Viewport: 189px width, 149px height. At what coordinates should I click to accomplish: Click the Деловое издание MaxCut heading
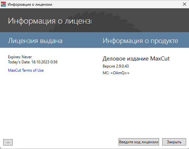click(136, 59)
